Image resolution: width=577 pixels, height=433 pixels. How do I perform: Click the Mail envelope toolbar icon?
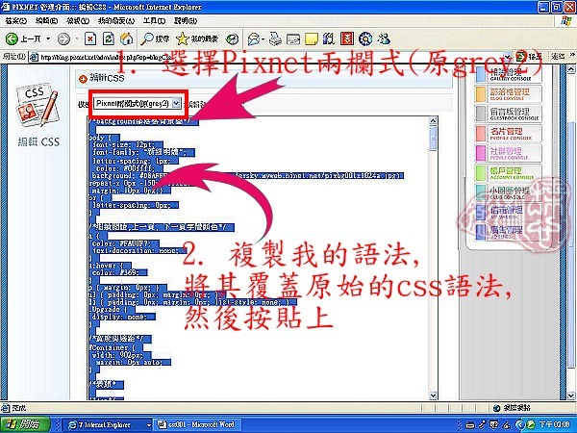(x=254, y=38)
